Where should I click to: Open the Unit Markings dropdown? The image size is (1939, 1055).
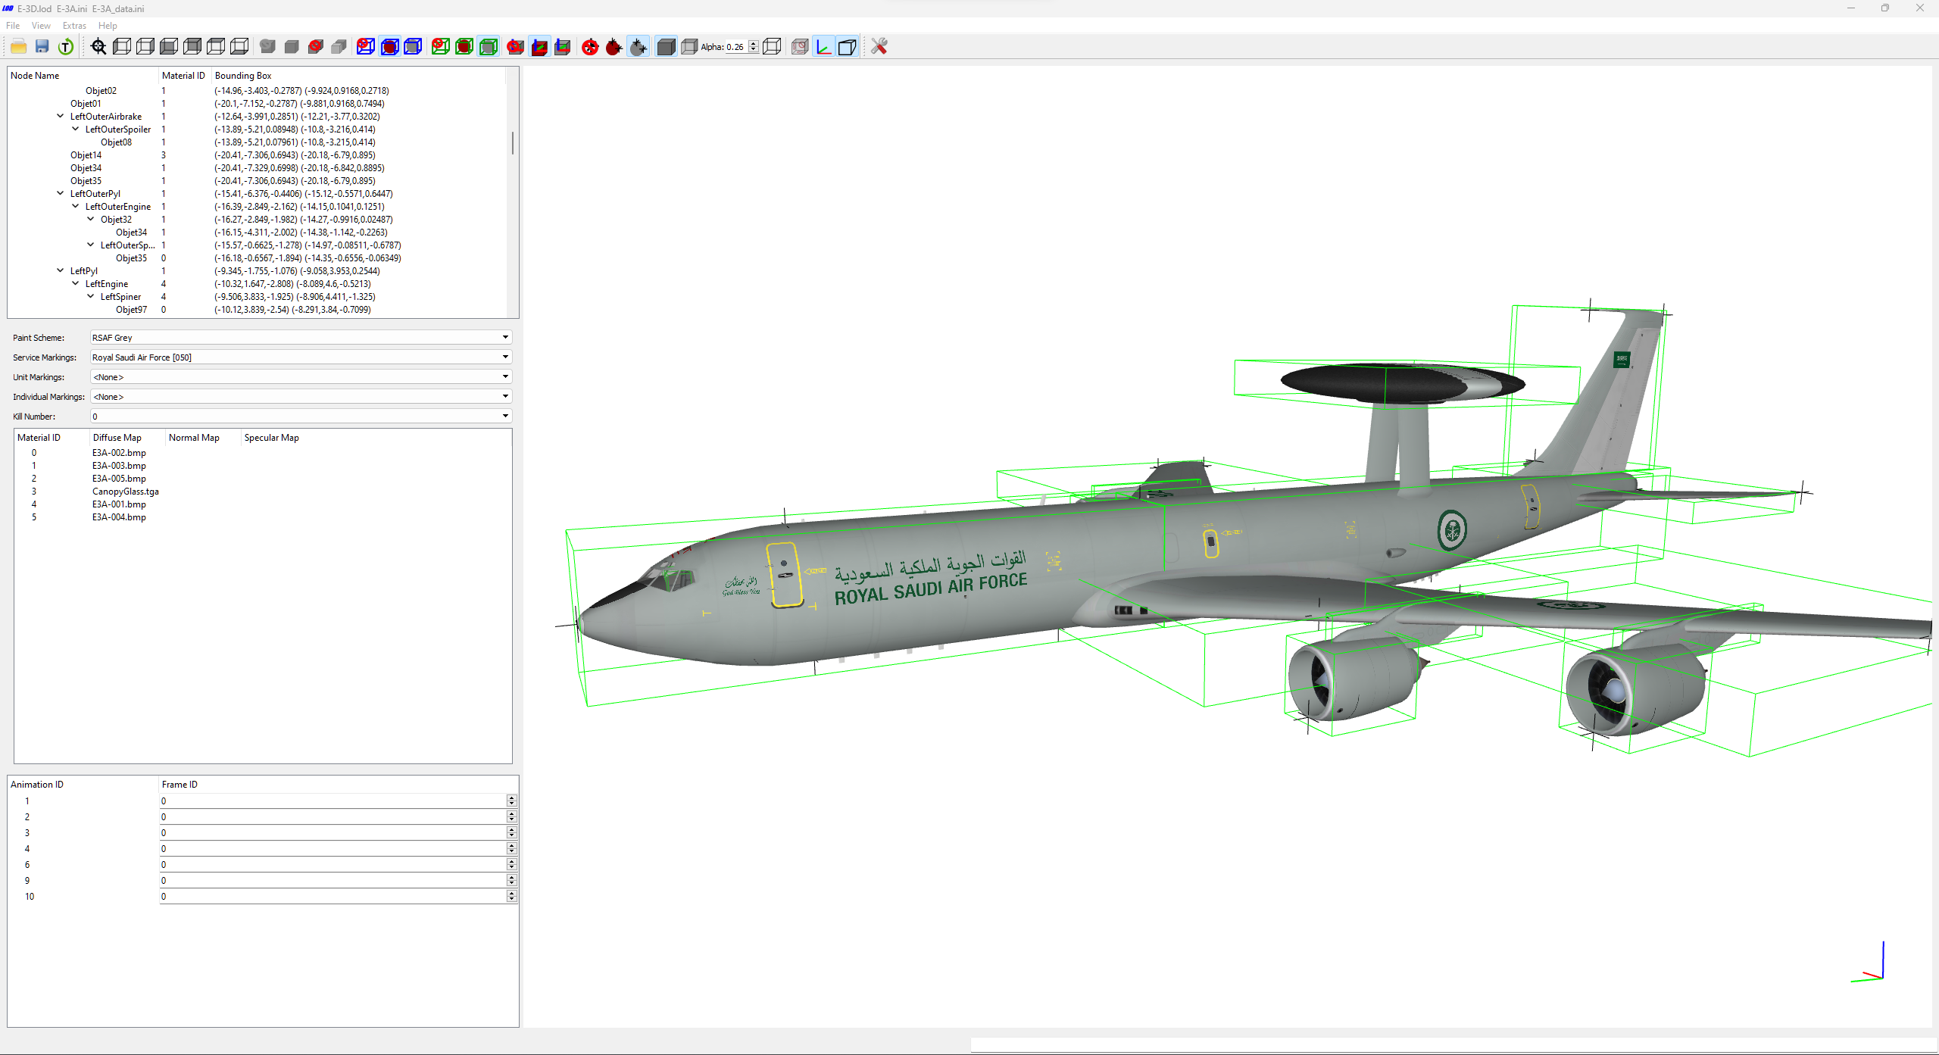301,377
